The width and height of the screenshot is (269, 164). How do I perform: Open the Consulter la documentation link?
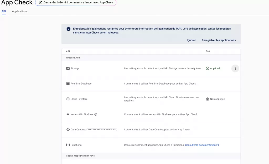[x=200, y=145]
